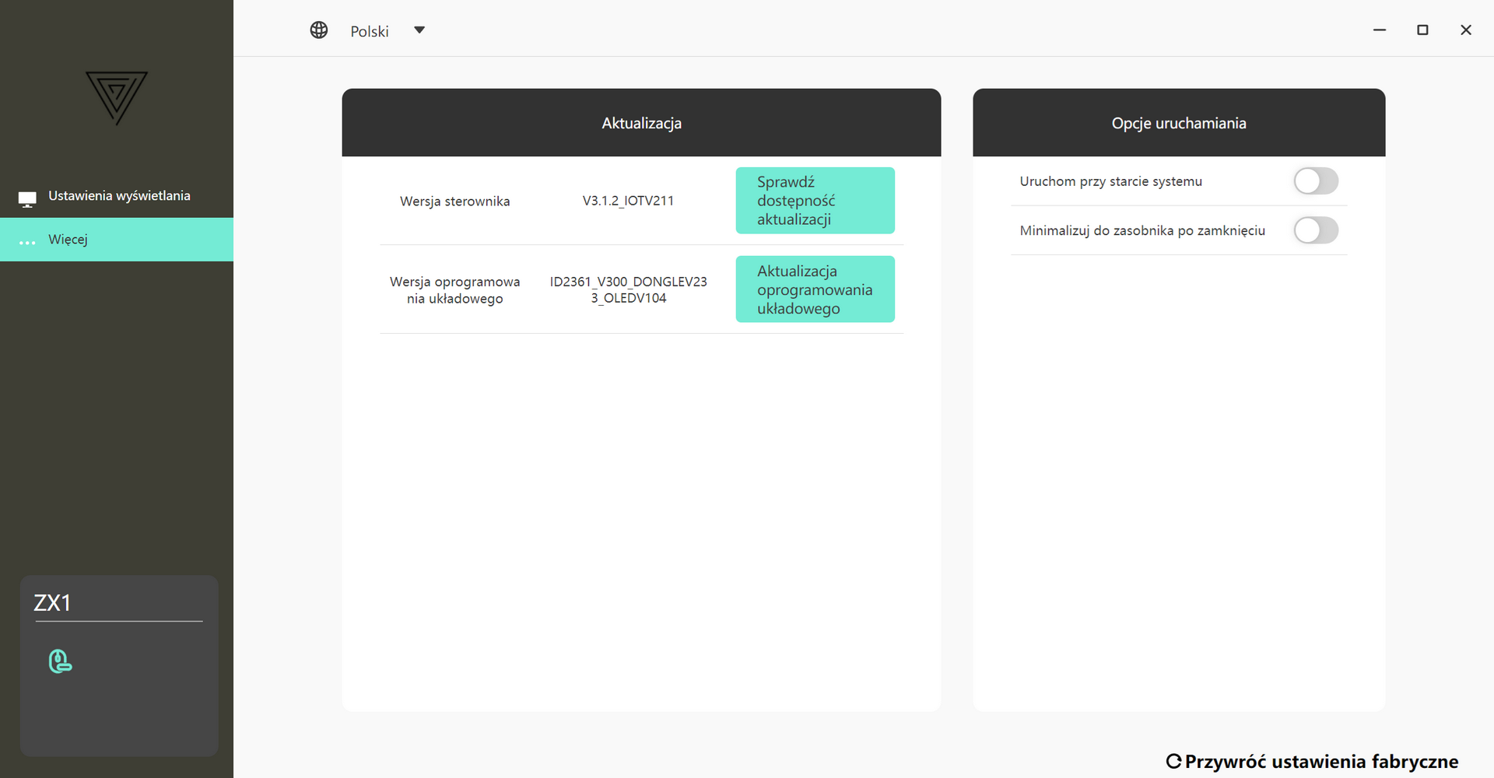1494x778 pixels.
Task: Close the application window
Action: pyautogui.click(x=1466, y=30)
